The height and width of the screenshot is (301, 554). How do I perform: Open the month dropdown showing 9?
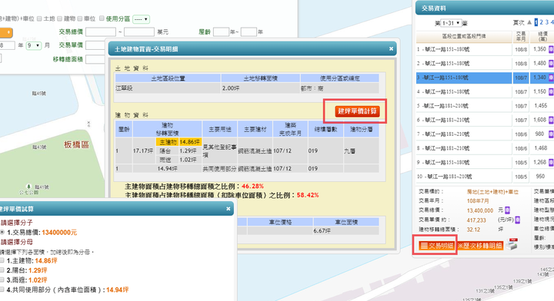click(34, 45)
